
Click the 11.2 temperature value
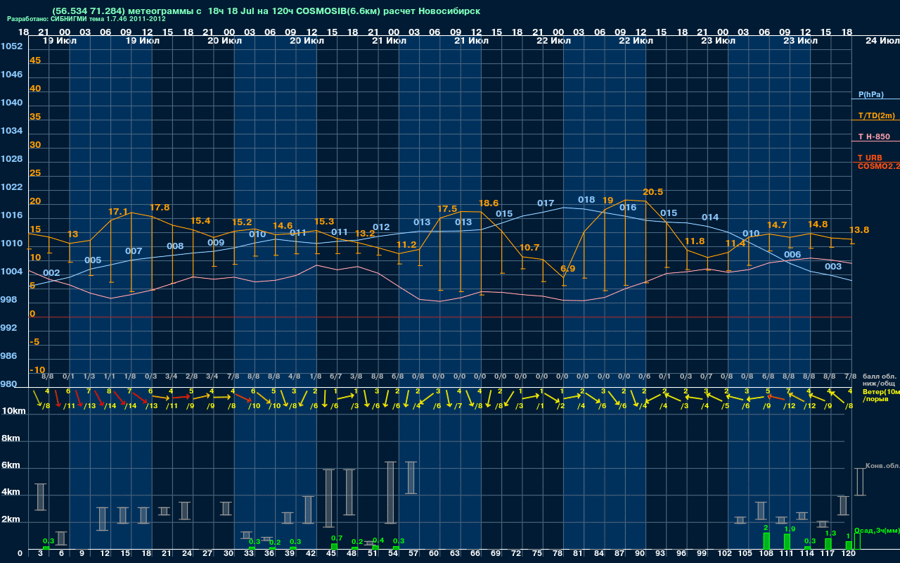[x=406, y=244]
